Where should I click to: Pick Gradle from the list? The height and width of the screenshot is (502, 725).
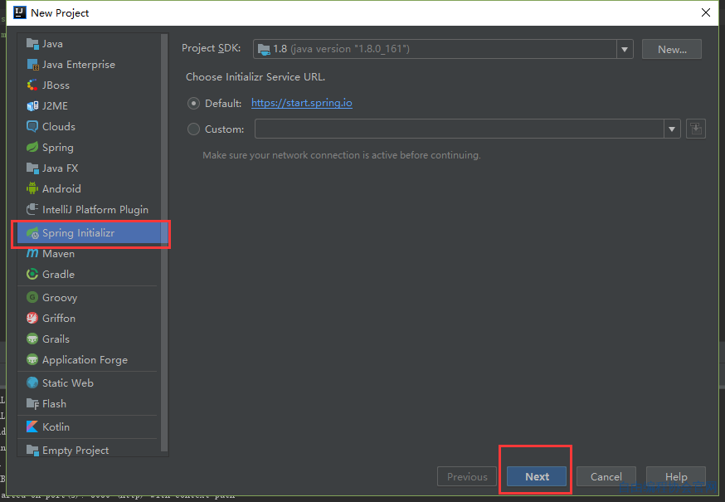(90, 275)
